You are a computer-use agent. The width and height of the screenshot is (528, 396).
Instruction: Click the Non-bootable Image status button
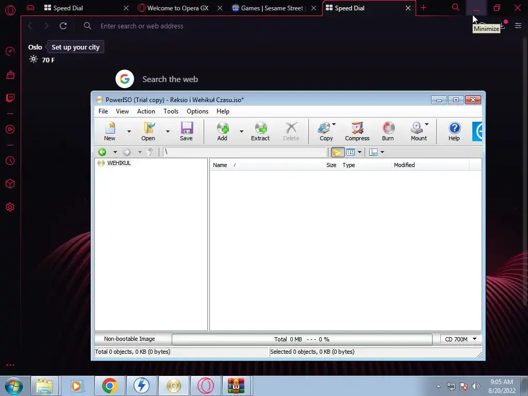(x=129, y=339)
